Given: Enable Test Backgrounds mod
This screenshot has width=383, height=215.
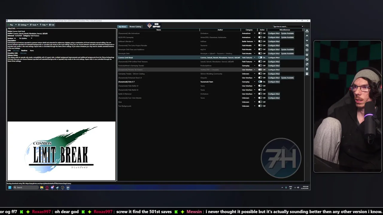Looking at the screenshot, I should [260, 106].
